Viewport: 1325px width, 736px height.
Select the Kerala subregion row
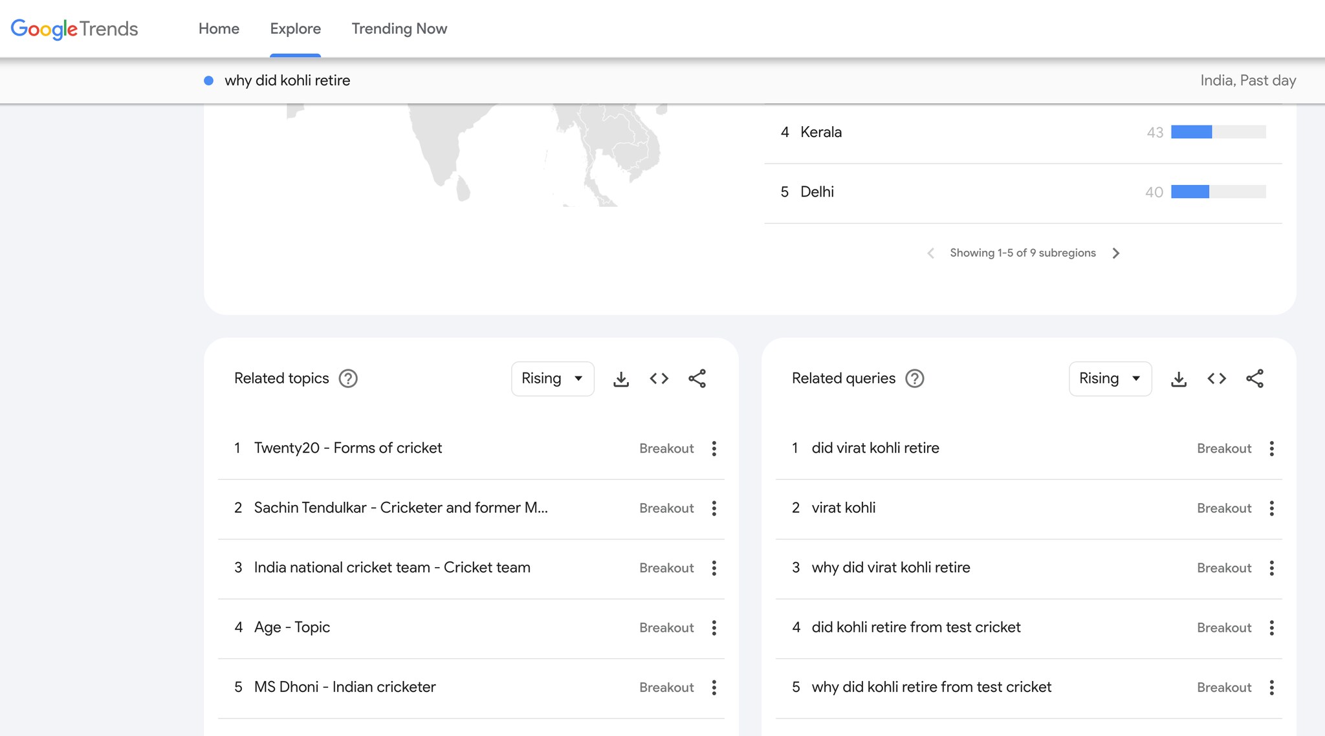[1023, 133]
